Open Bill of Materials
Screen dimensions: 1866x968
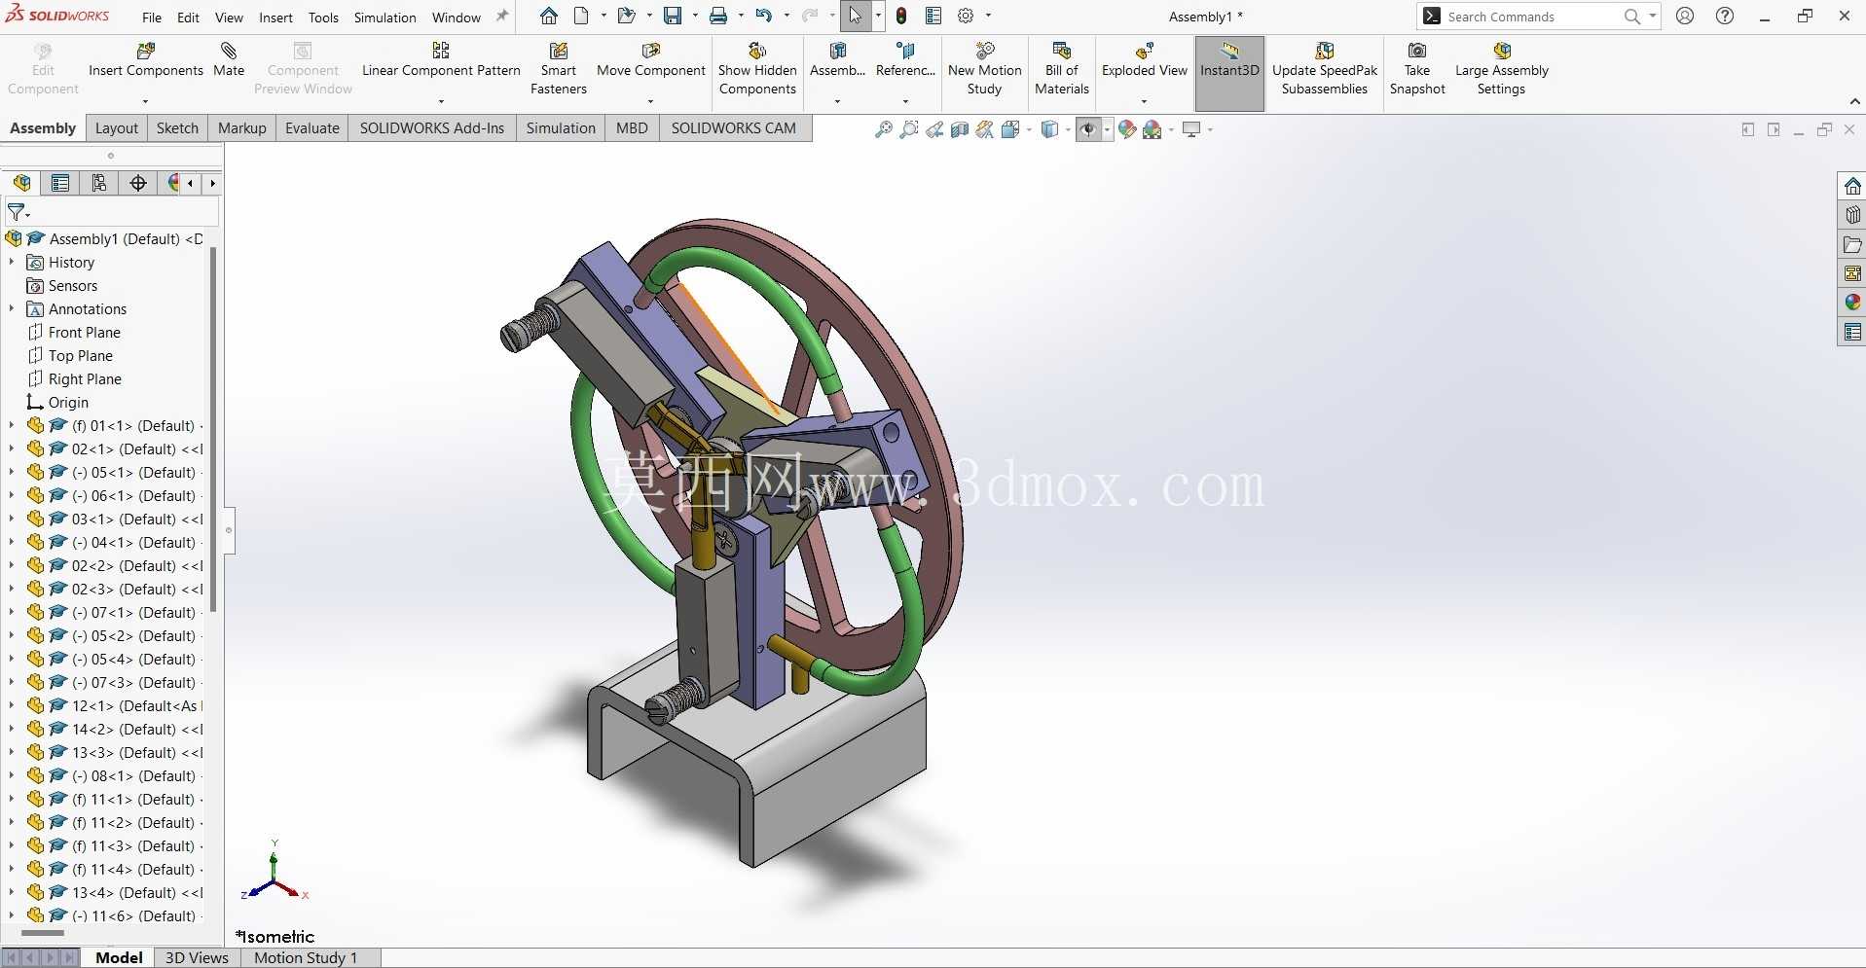tap(1062, 68)
